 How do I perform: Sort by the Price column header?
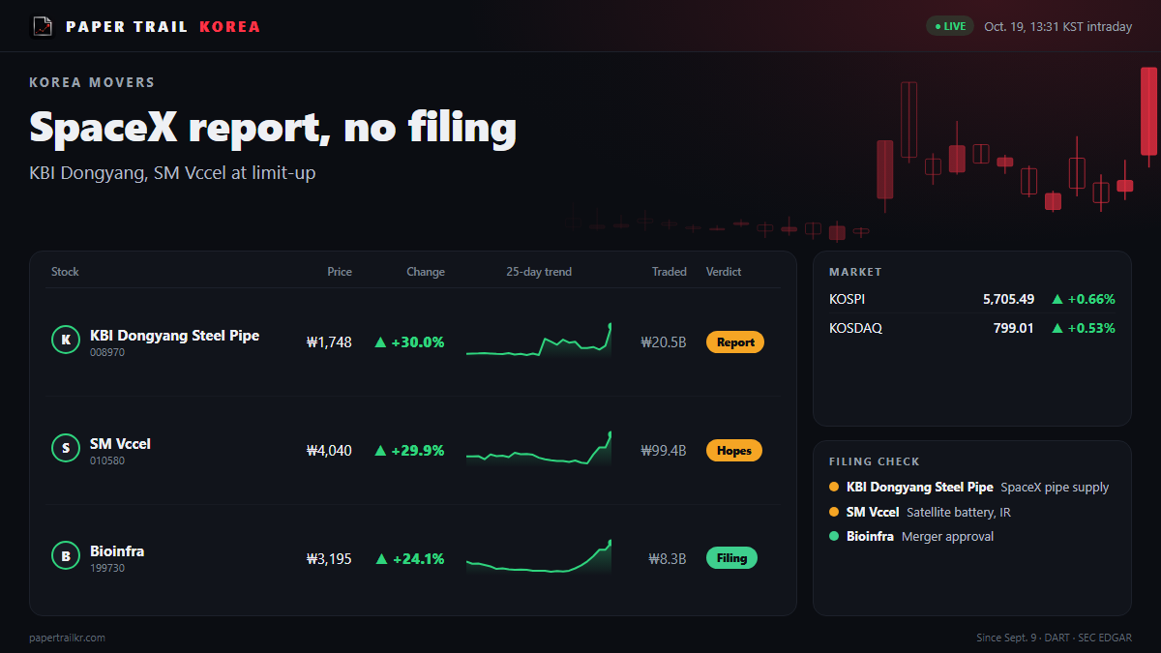(340, 272)
